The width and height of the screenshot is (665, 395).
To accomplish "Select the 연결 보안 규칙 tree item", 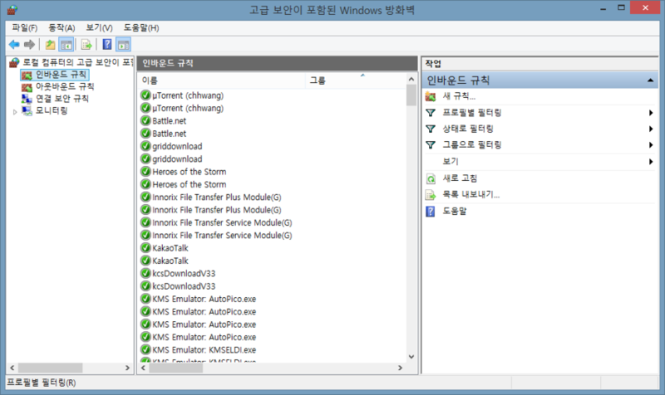I will pyautogui.click(x=62, y=99).
